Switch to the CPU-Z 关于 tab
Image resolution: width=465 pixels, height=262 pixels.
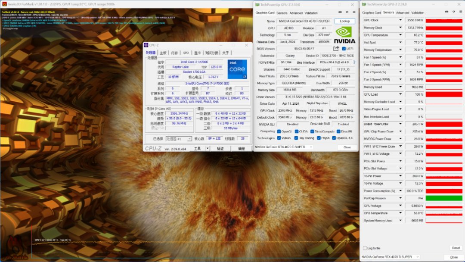click(x=226, y=53)
